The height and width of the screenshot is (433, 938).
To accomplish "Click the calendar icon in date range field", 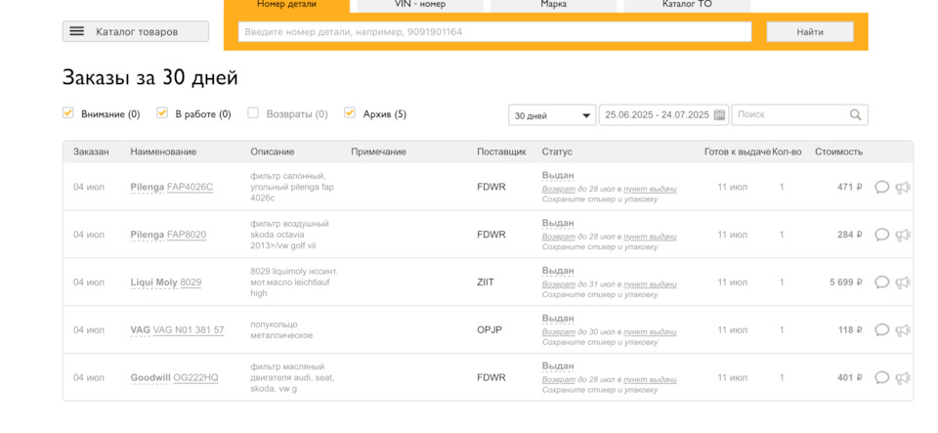I will coord(720,115).
